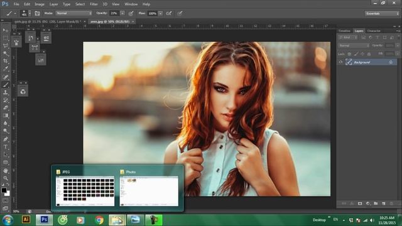Select the Pen tool
Image resolution: width=402 pixels, height=226 pixels.
(6, 139)
